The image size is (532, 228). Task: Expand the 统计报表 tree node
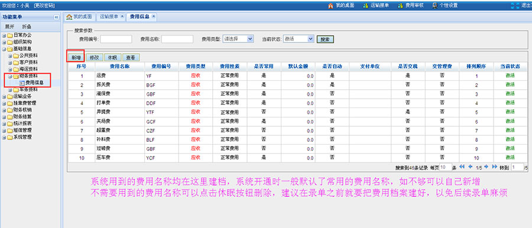(4, 123)
